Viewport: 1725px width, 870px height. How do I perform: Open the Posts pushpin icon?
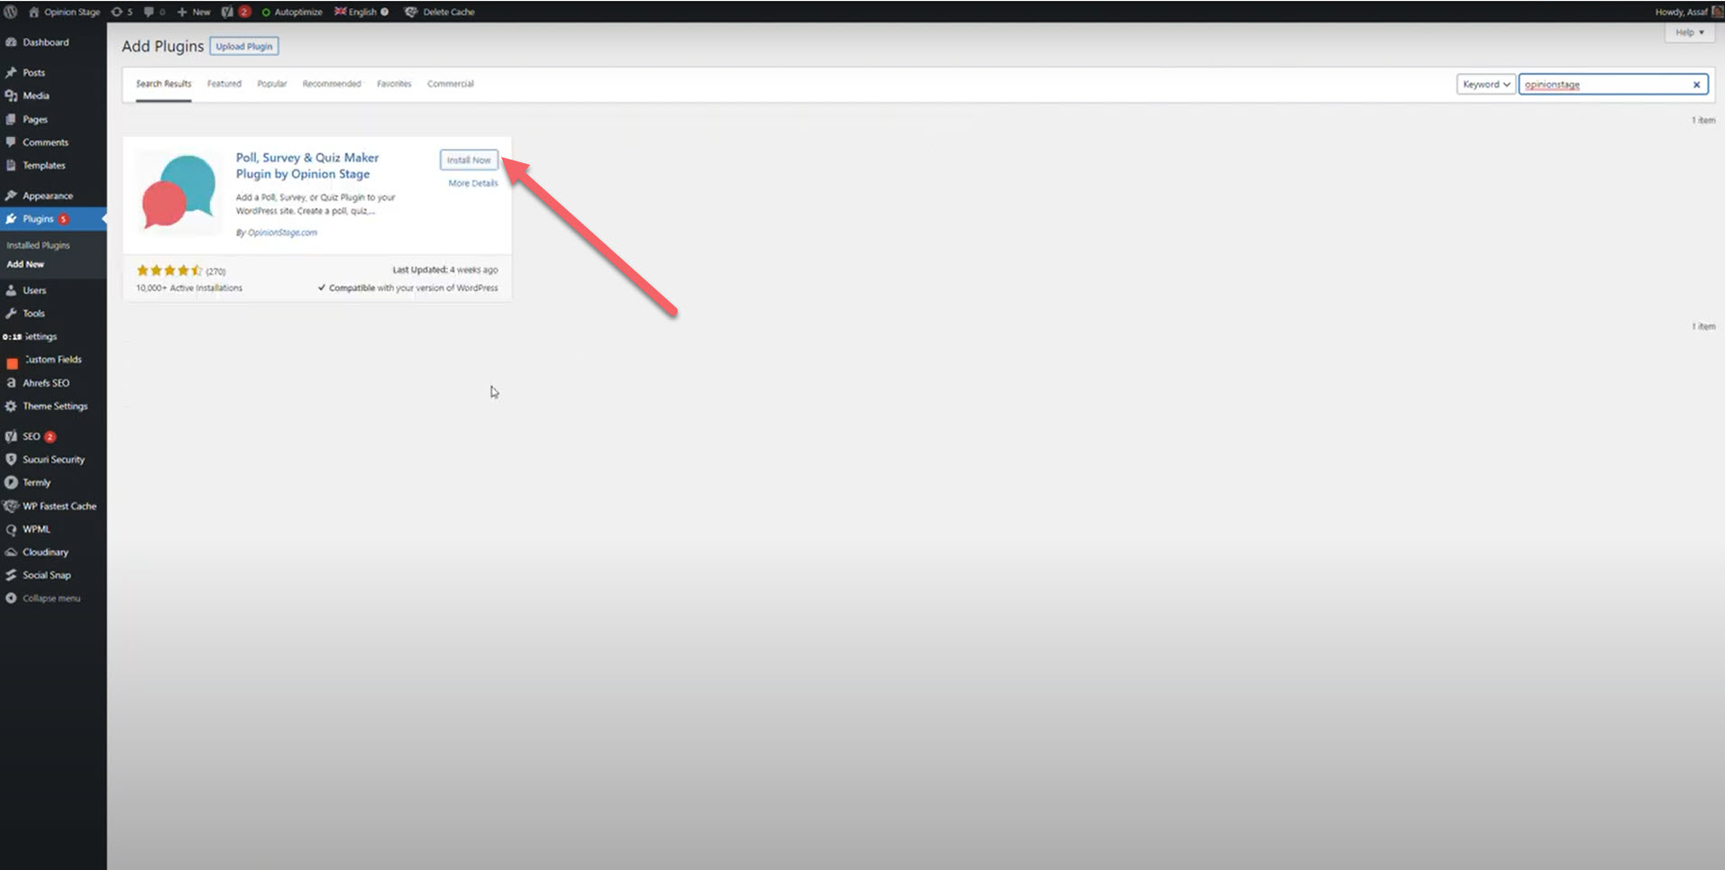click(11, 72)
